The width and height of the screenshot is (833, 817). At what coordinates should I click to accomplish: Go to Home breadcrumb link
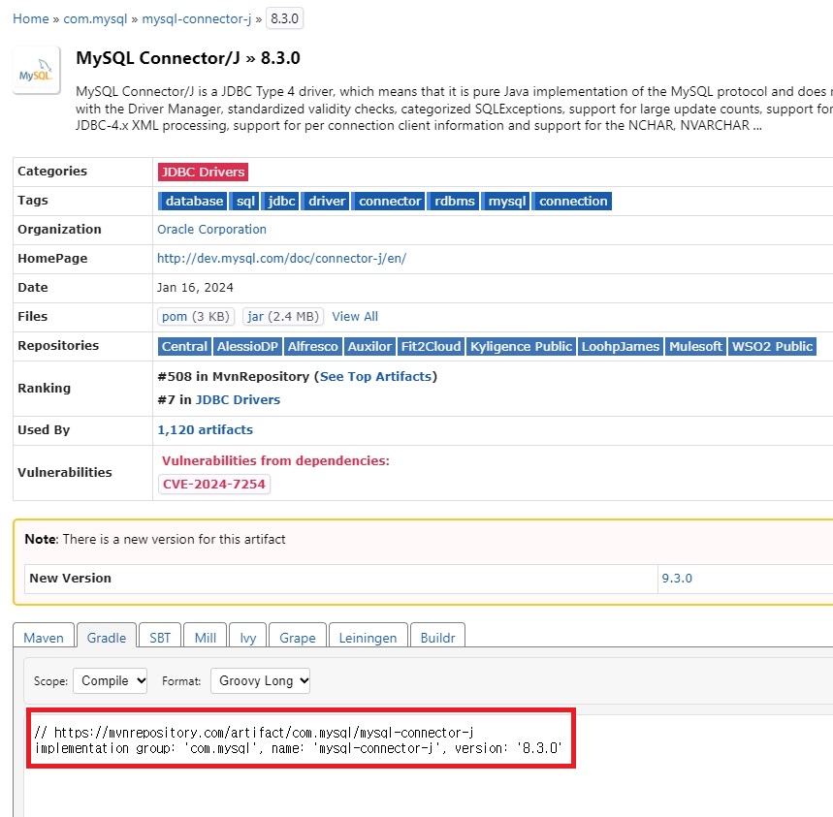[x=31, y=19]
